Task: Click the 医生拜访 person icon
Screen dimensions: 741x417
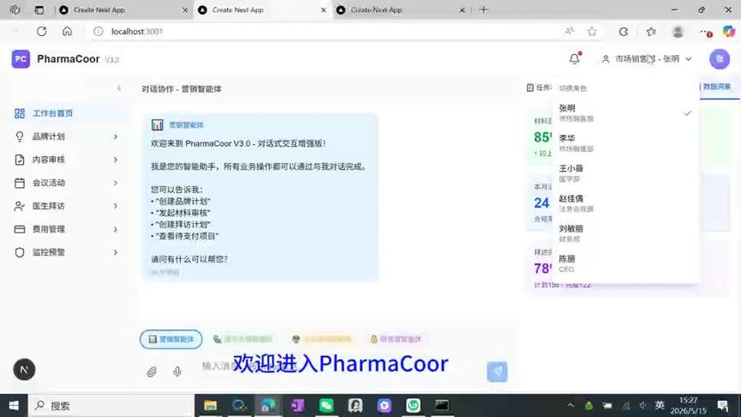Action: point(20,206)
